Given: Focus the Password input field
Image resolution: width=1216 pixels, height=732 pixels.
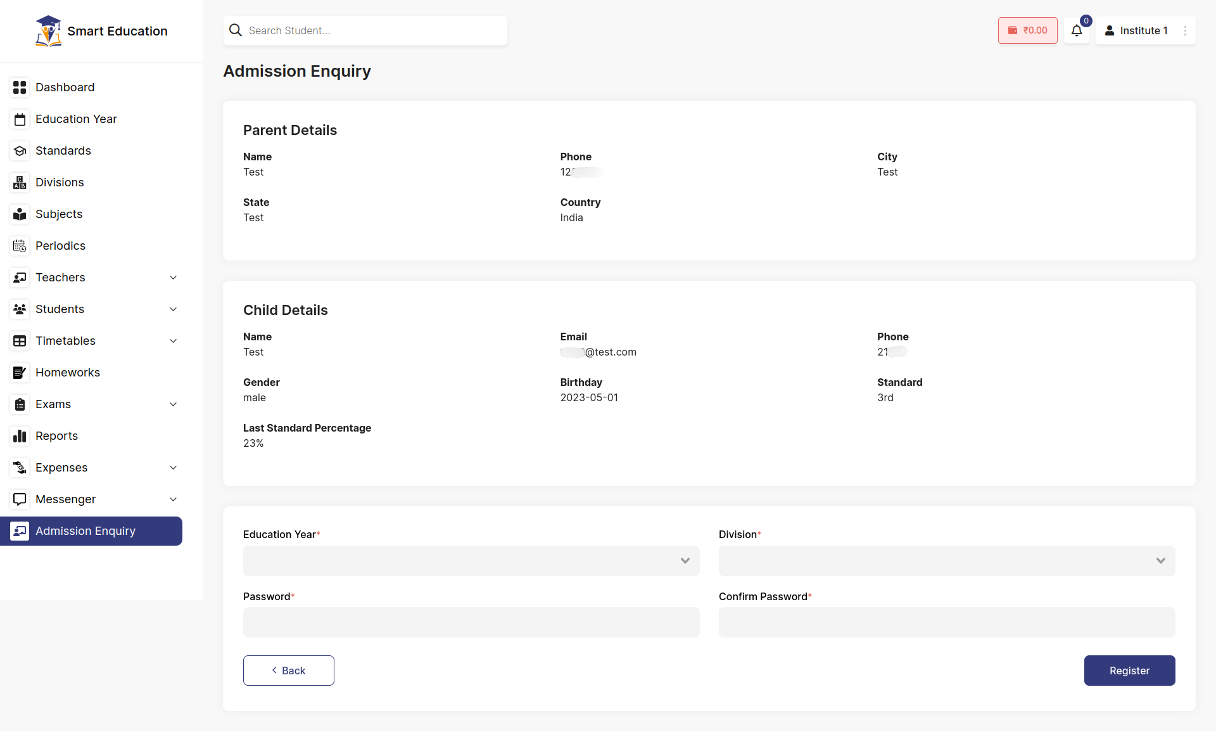Looking at the screenshot, I should pos(471,622).
